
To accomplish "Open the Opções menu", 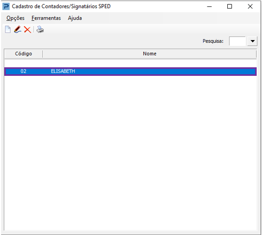I will 16,18.
